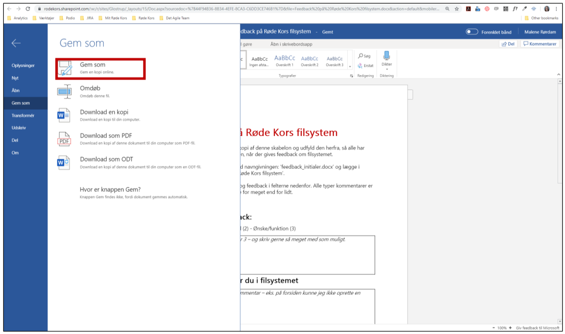Reload the page with the browser refresh icon
Viewport: 565px width, 334px height.
28,9
